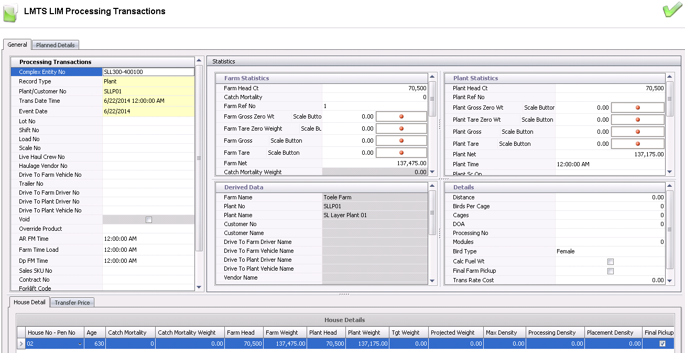
Task: Uncheck Final Pickup in house row 02
Action: (x=662, y=344)
